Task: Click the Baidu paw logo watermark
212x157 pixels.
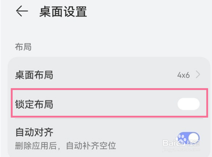Action: [x=181, y=138]
